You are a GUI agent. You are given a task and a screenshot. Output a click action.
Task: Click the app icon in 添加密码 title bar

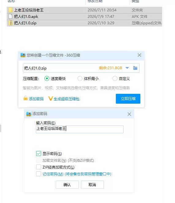29,114
